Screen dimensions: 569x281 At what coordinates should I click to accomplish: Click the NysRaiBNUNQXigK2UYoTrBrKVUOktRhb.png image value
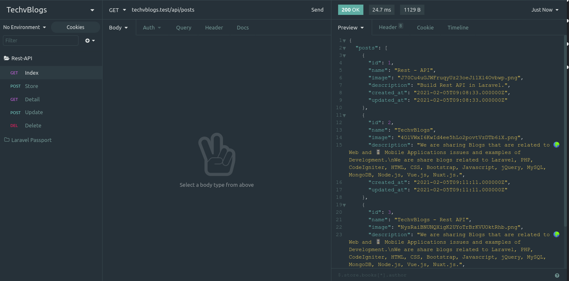tap(459, 227)
